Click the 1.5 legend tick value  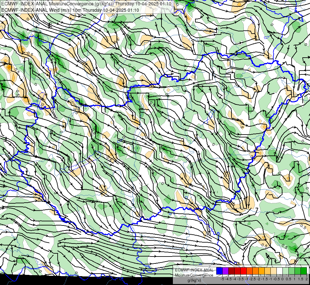[x=301, y=279]
